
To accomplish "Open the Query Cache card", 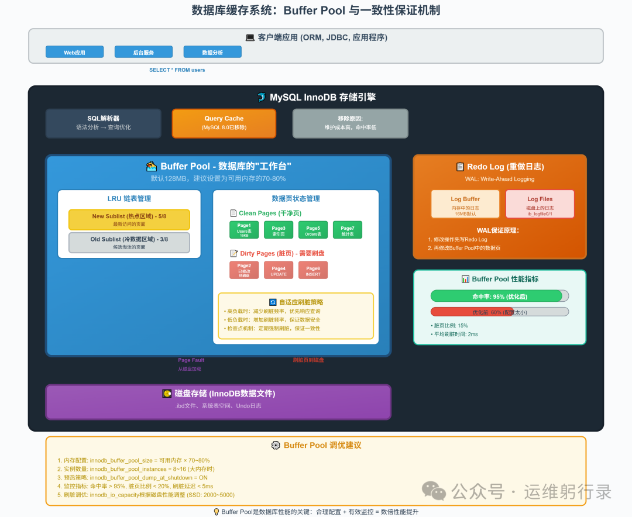I will click(224, 123).
